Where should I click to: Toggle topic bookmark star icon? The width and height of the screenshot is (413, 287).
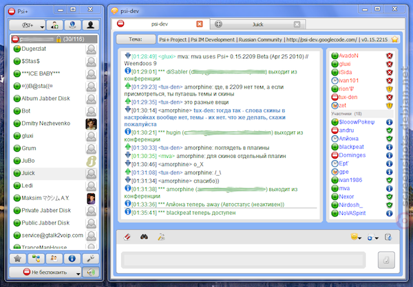(394, 39)
